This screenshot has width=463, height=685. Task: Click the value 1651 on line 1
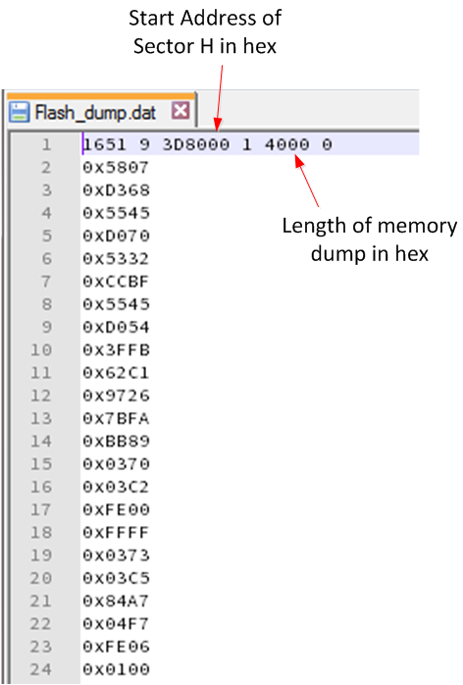(x=104, y=144)
